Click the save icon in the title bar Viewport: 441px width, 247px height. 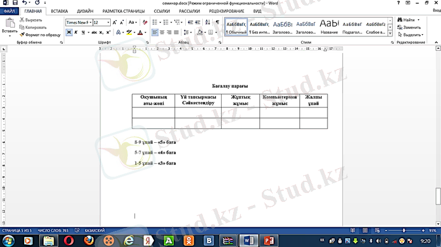click(15, 3)
